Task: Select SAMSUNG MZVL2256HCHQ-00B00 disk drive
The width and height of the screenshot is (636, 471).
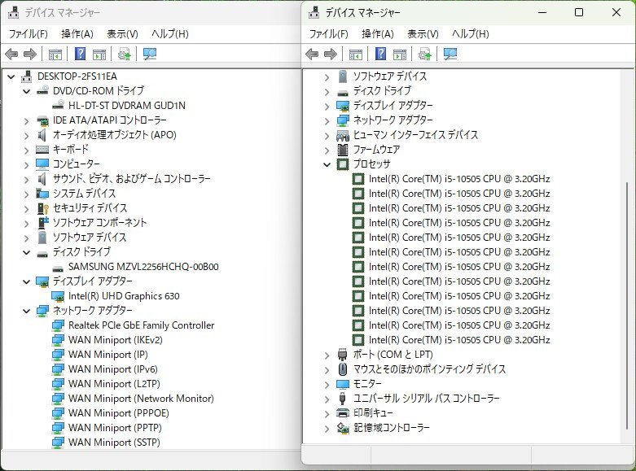Action: (x=143, y=267)
